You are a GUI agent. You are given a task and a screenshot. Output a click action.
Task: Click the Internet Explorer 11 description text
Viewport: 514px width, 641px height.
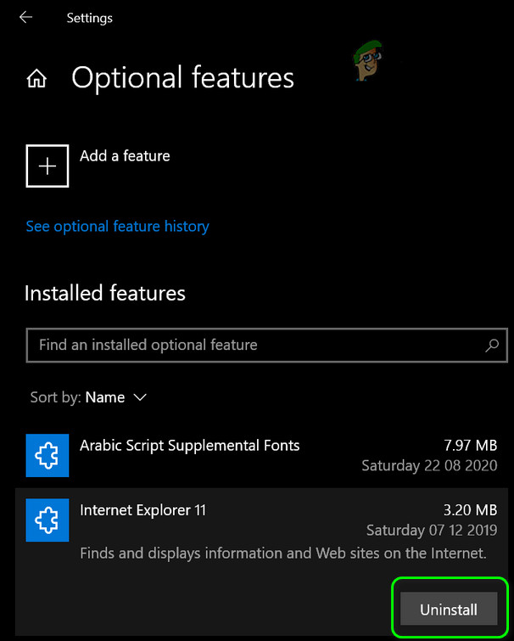(x=282, y=554)
